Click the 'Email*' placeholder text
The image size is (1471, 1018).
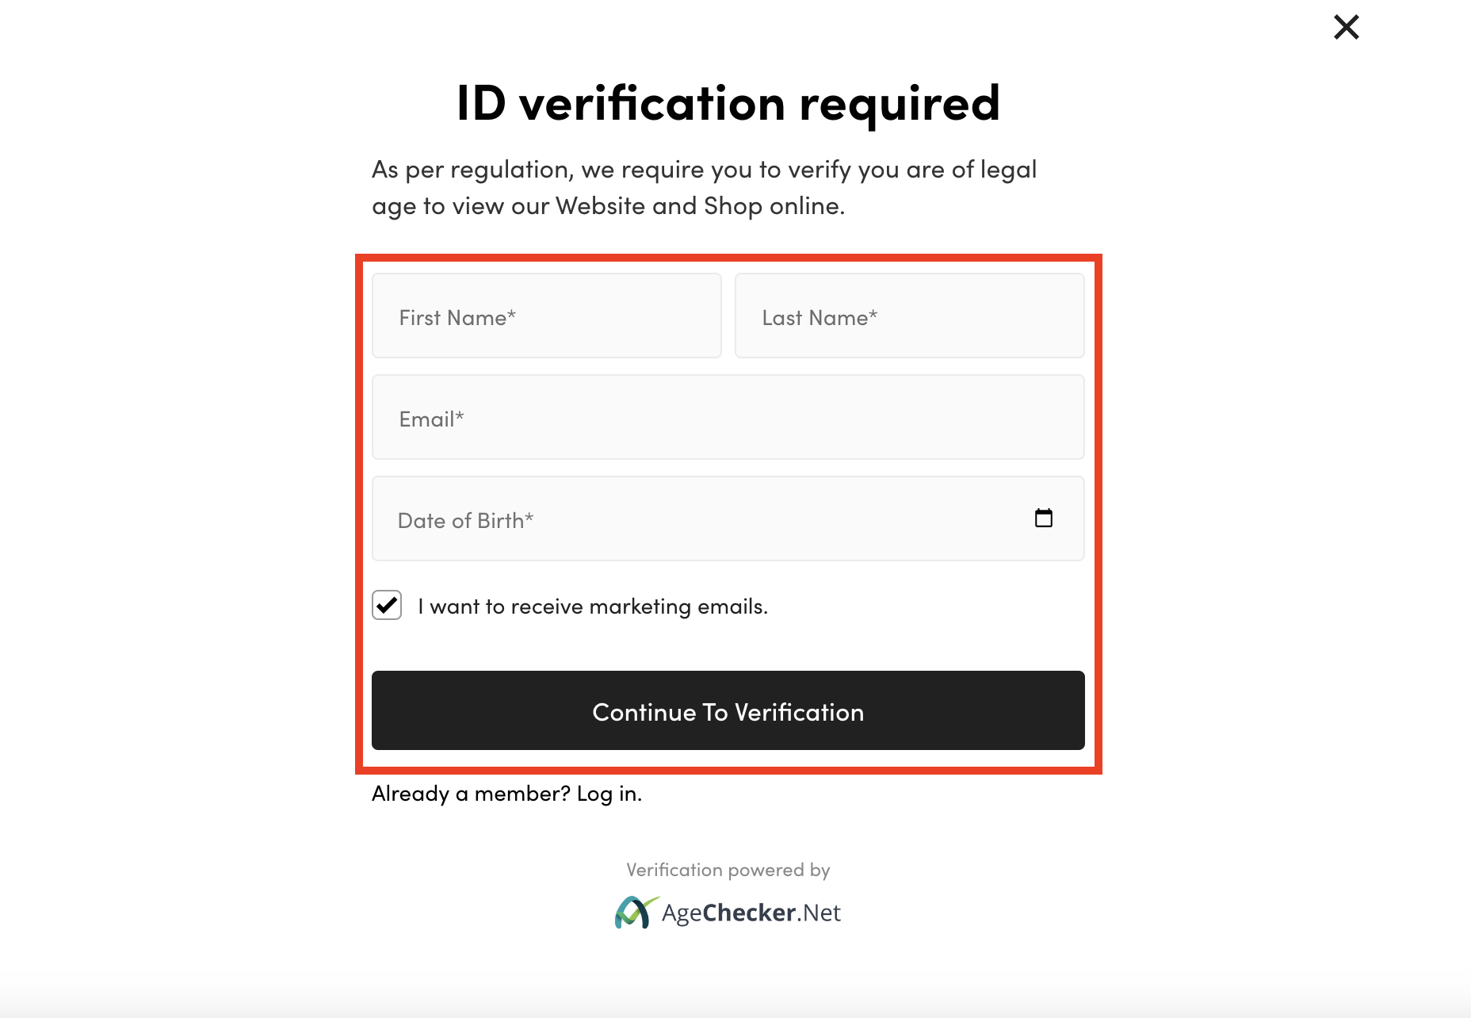432,419
